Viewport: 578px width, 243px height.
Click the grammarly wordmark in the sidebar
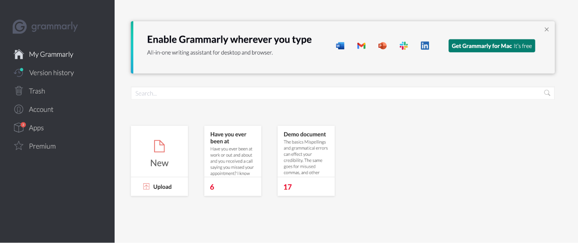[x=55, y=27]
